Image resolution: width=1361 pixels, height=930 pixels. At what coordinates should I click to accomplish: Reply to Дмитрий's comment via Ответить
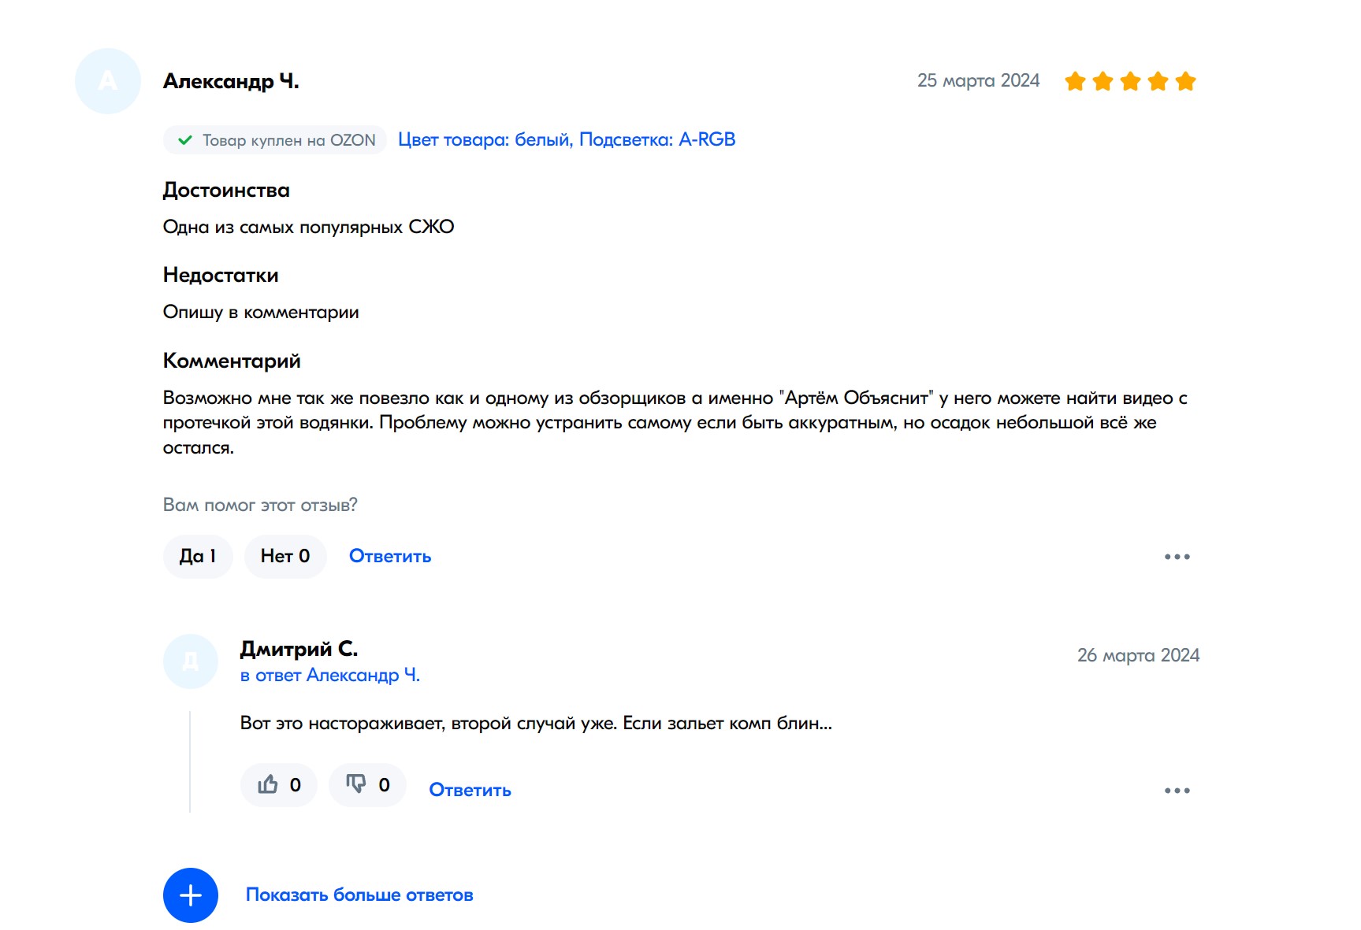point(470,791)
